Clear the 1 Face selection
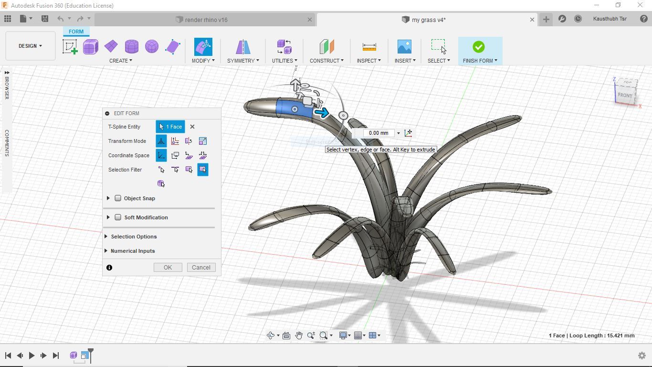The height and width of the screenshot is (367, 652). (x=192, y=127)
